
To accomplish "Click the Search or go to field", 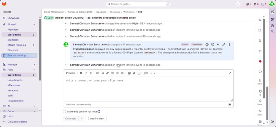I will 138,4.
